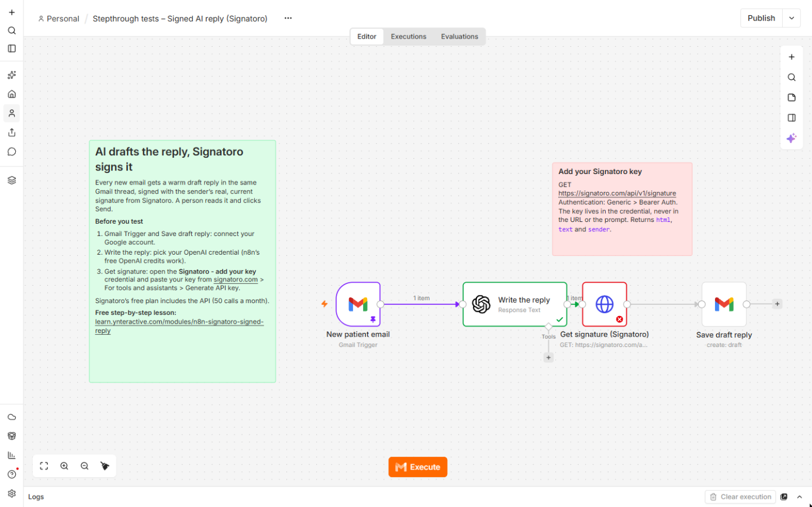
Task: Add a node with canvas plus button
Action: pyautogui.click(x=792, y=57)
